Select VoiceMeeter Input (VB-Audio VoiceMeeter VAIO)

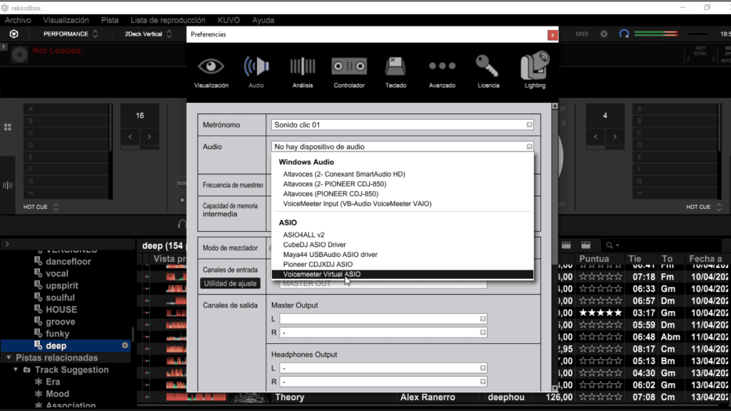(357, 203)
